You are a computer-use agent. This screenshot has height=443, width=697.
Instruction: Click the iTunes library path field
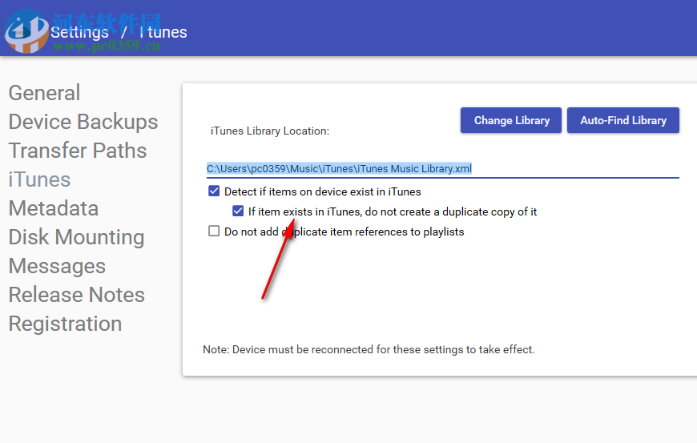(443, 169)
